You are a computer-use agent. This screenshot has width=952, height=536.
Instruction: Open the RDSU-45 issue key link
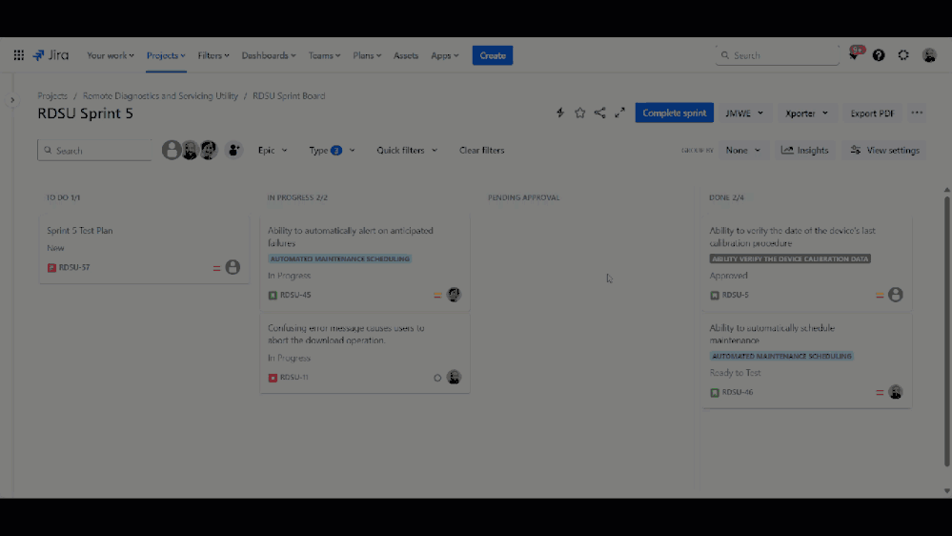295,295
